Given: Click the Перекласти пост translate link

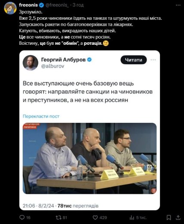Looking at the screenshot, I should pos(41,116).
